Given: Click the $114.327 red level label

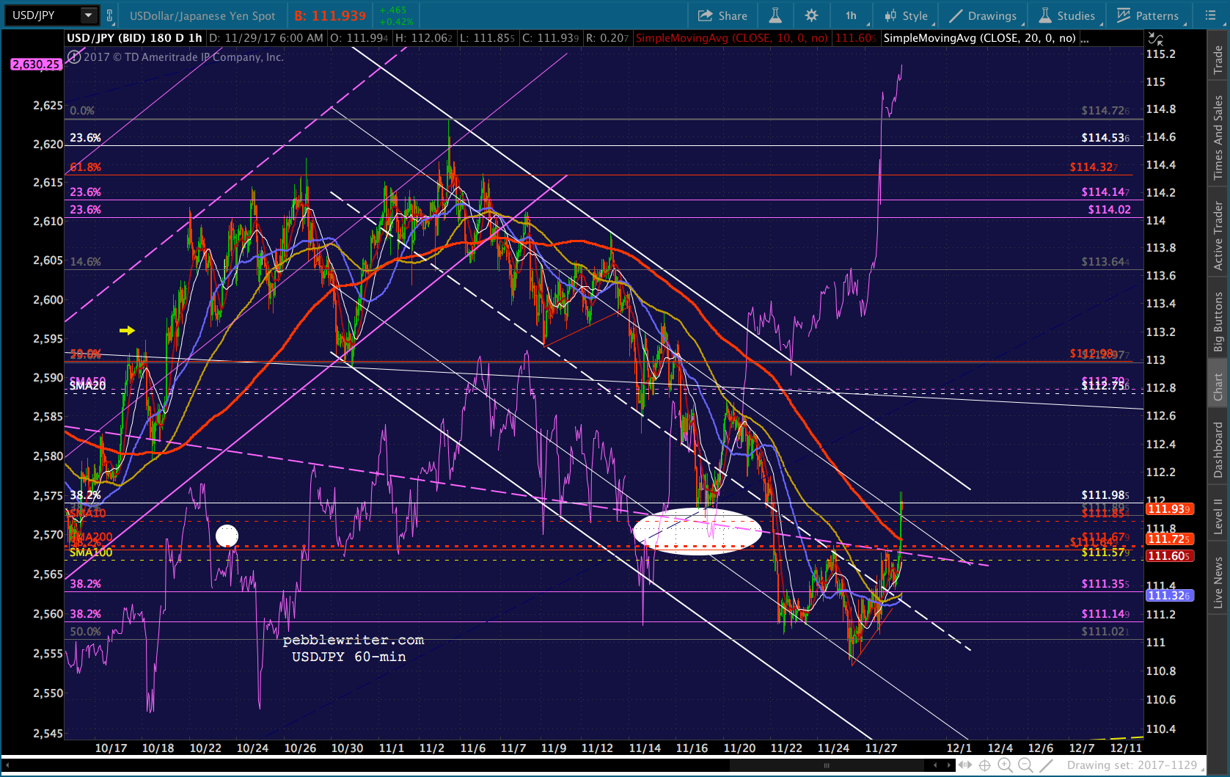Looking at the screenshot, I should (1094, 167).
